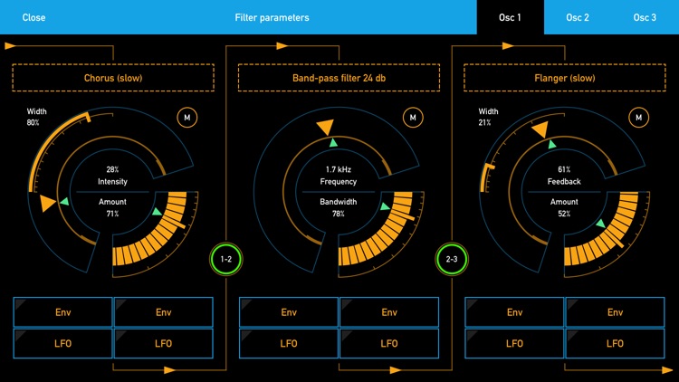Open the right Env button under Flanger

[x=615, y=311]
